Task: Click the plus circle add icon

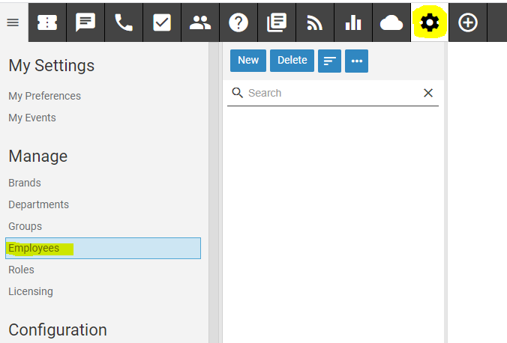Action: 468,22
